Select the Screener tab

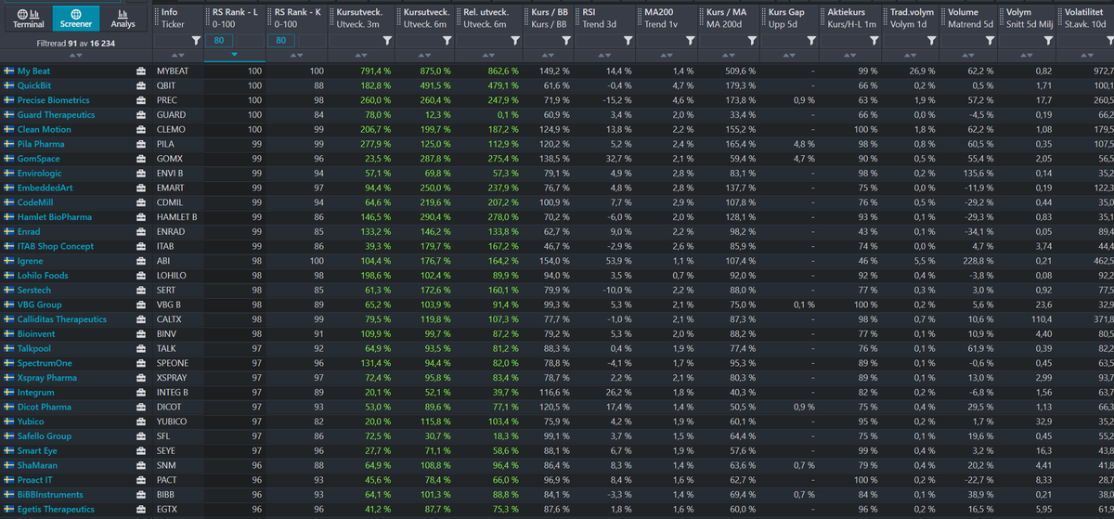pos(76,19)
